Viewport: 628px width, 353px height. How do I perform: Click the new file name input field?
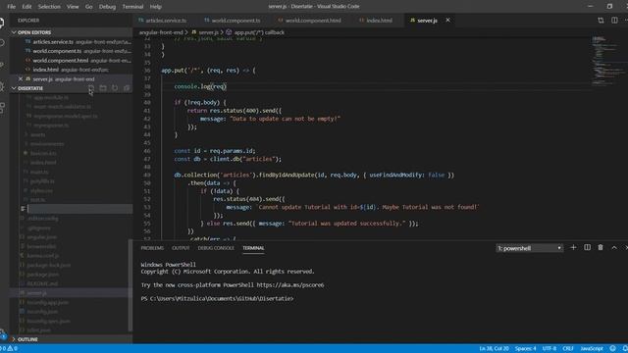tap(79, 209)
